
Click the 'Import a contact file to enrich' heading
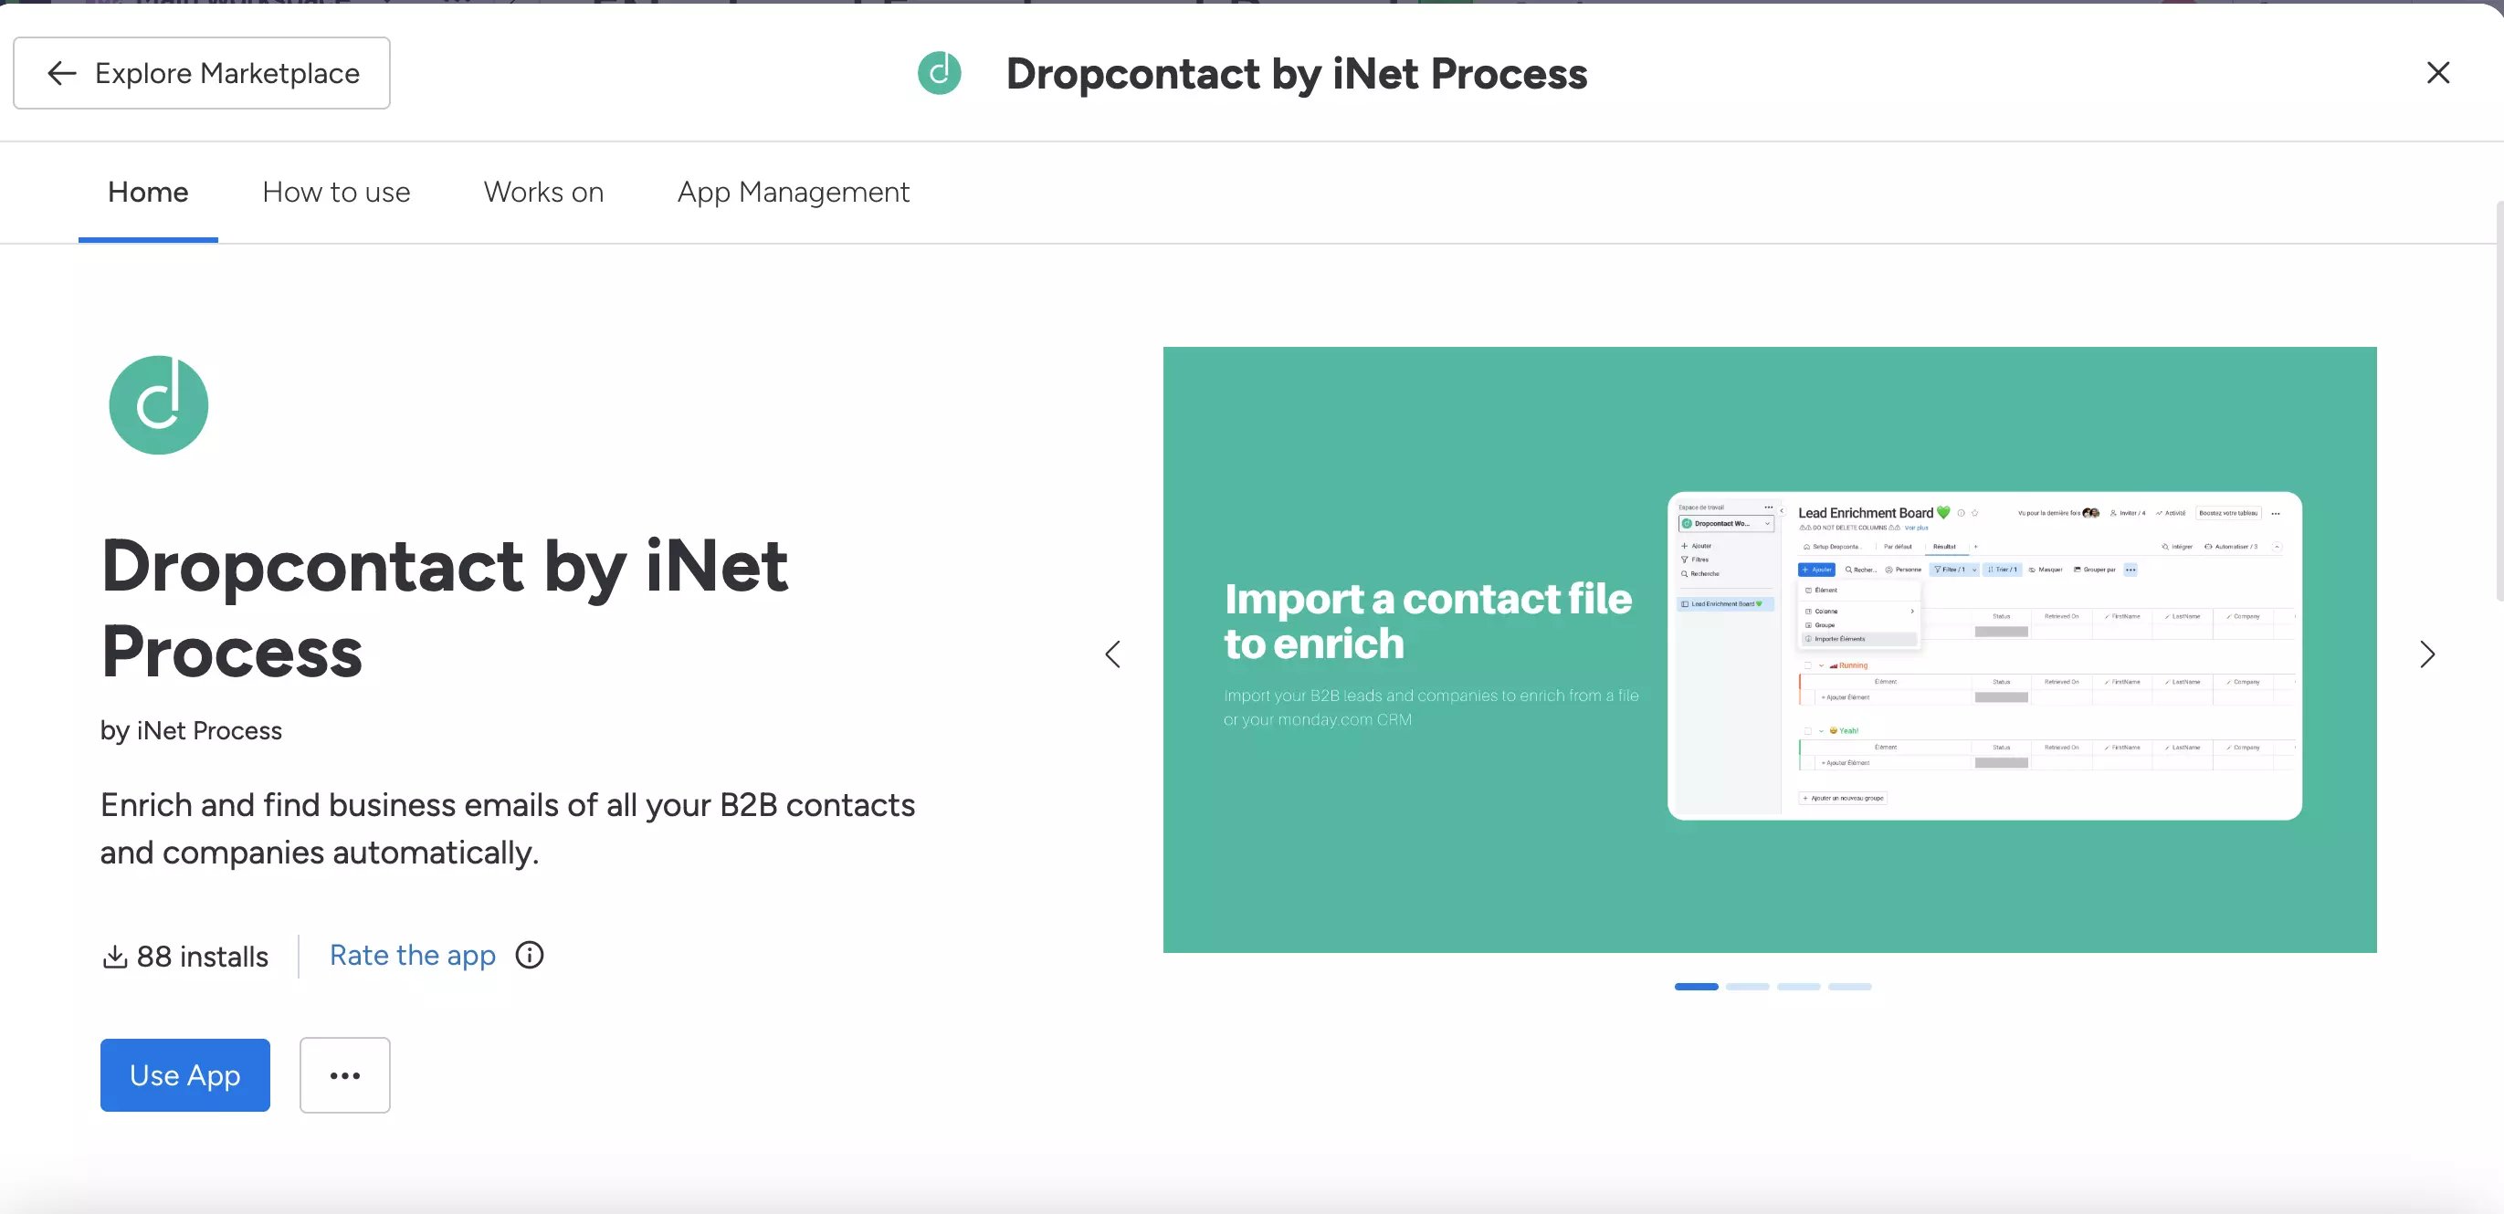[1428, 621]
